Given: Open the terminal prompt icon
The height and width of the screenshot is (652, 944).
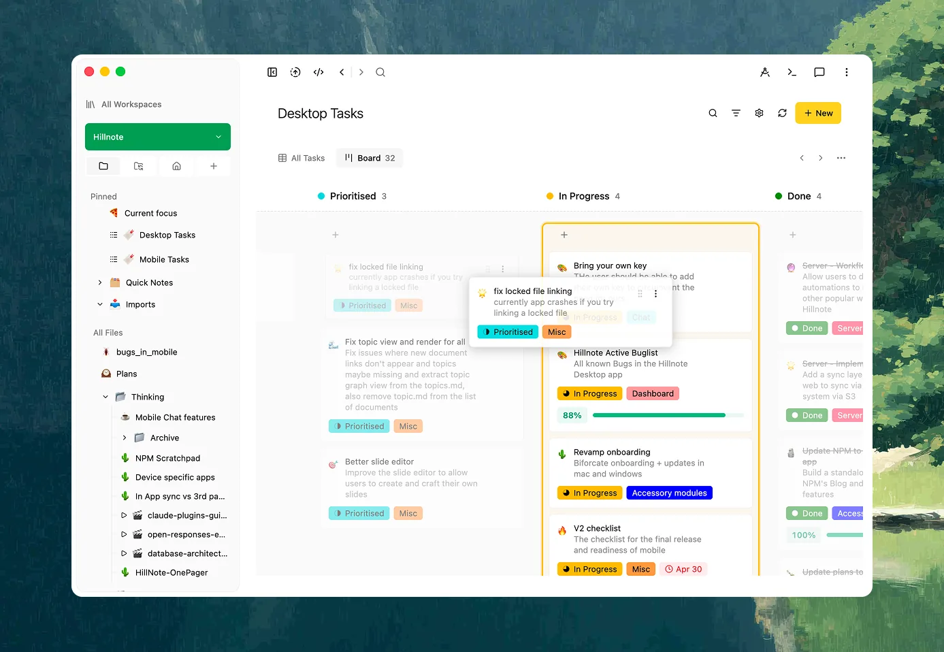Looking at the screenshot, I should coord(792,72).
